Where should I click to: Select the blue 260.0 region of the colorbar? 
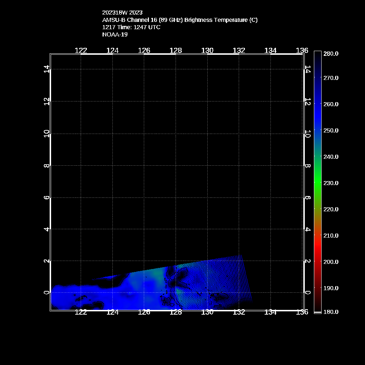click(318, 104)
